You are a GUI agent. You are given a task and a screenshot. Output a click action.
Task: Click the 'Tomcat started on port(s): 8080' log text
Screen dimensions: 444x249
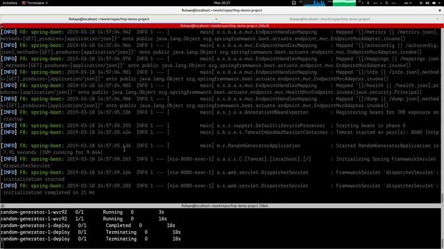379,132
